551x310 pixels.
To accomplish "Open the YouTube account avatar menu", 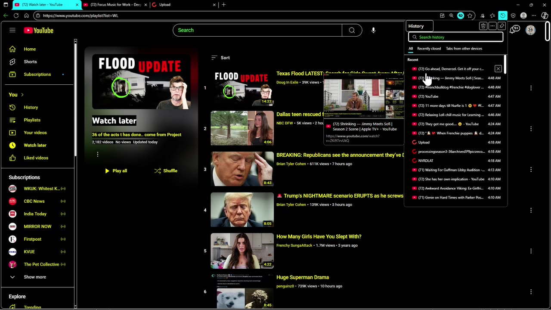I will pos(530,30).
